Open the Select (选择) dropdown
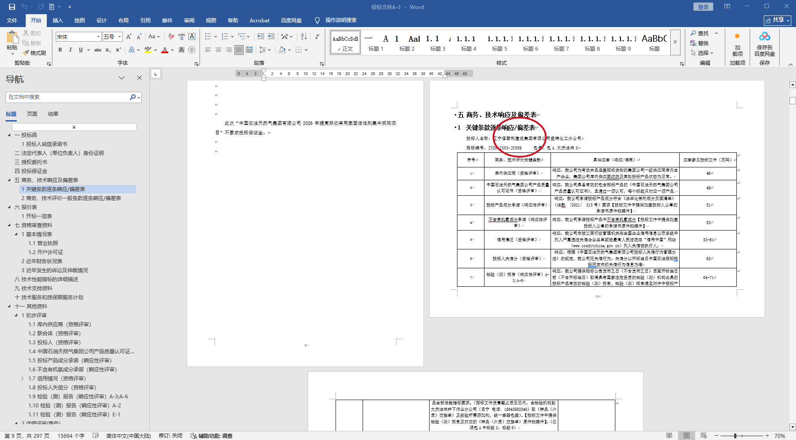Image resolution: width=796 pixels, height=440 pixels. point(702,53)
